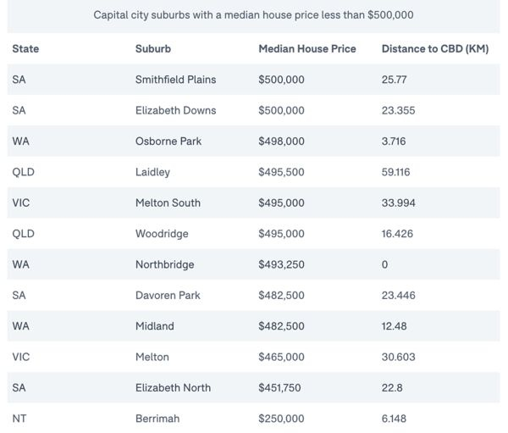508x433 pixels.
Task: Click the $498,000 median price cell
Action: click(x=281, y=142)
